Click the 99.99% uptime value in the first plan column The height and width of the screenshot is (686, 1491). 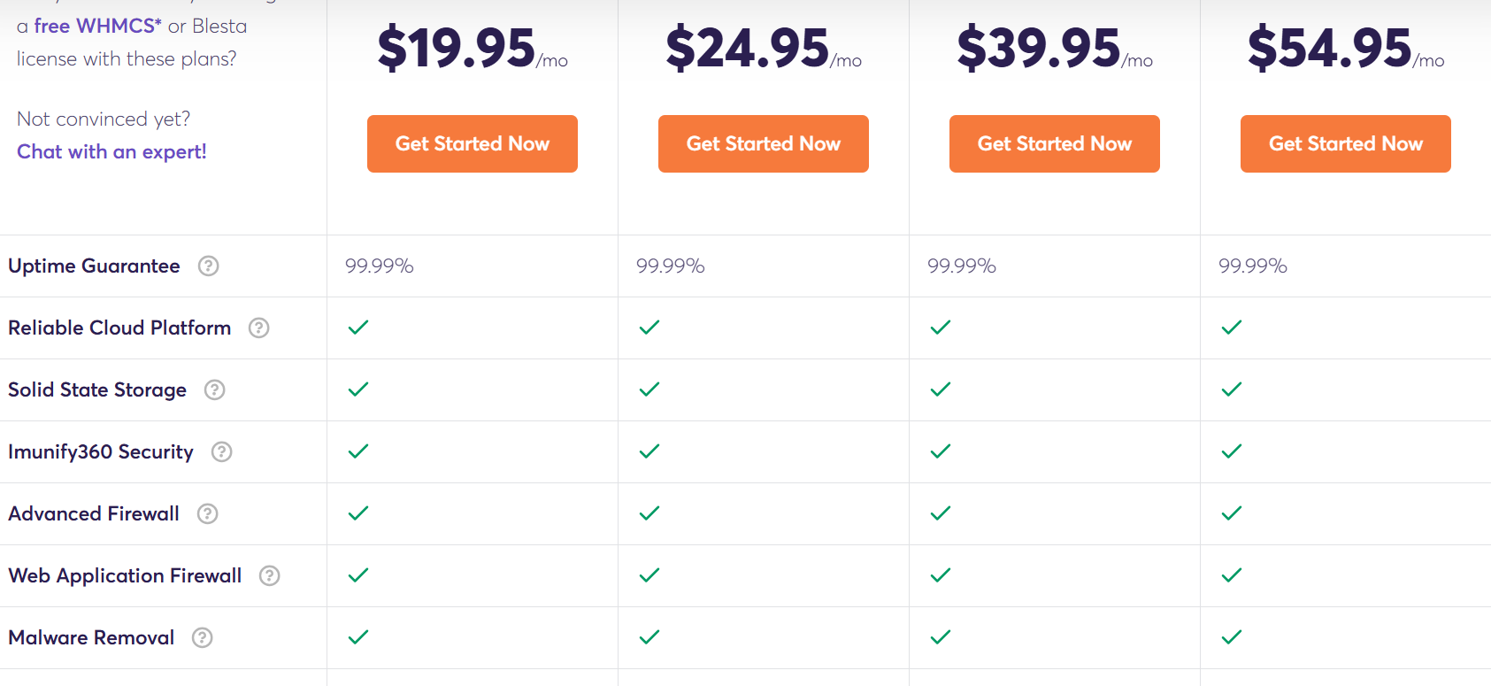[x=379, y=265]
